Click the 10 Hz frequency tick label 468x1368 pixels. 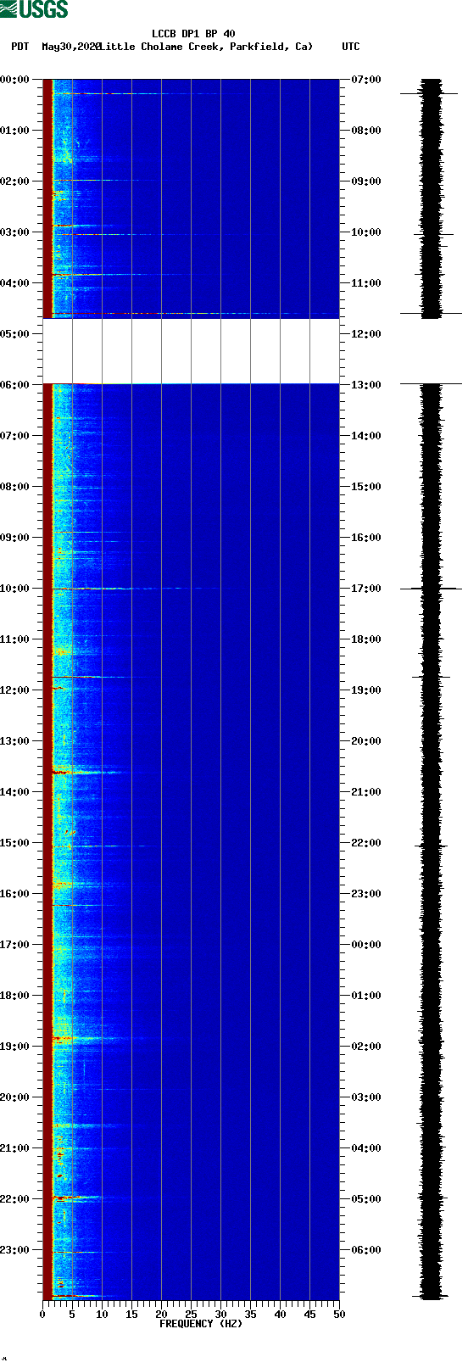pos(102,1315)
